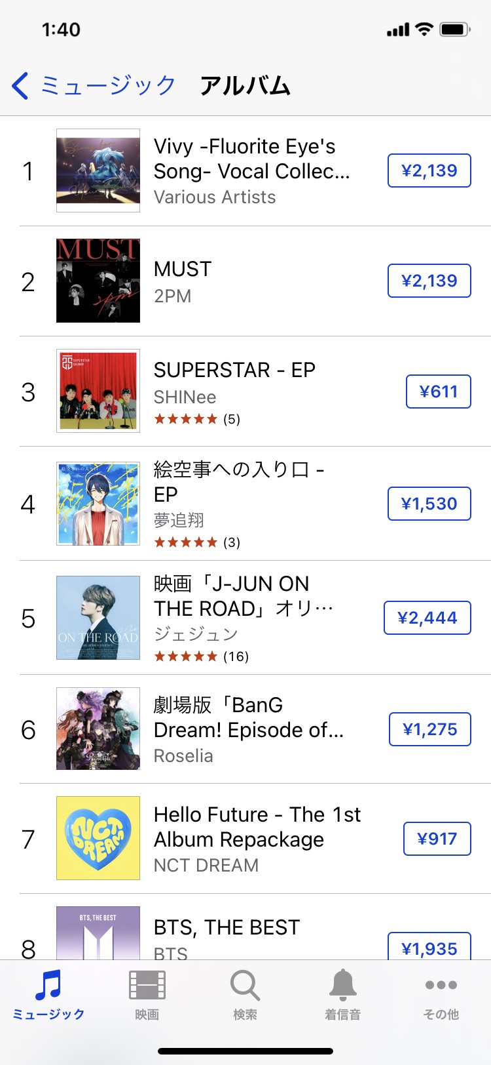Open the 検索 search tab
Viewport: 491px width, 1065px height.
(x=245, y=995)
